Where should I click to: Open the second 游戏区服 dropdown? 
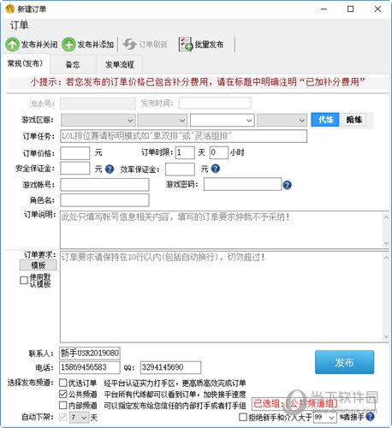click(x=163, y=120)
